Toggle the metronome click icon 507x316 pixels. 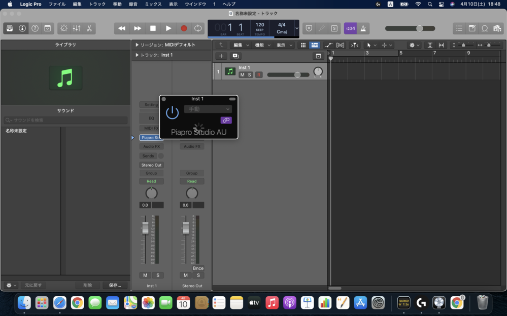point(363,28)
